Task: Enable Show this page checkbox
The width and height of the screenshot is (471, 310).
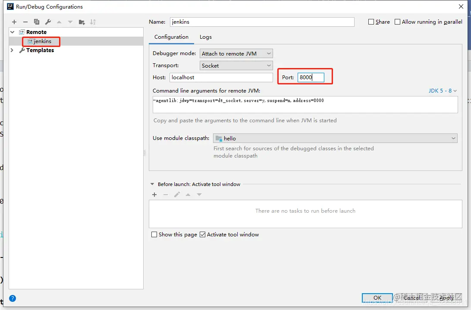Action: pos(154,235)
